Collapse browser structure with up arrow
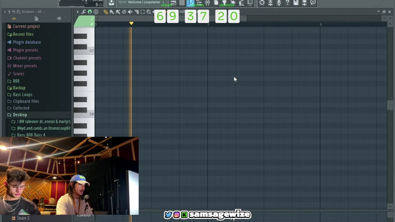 point(9,12)
